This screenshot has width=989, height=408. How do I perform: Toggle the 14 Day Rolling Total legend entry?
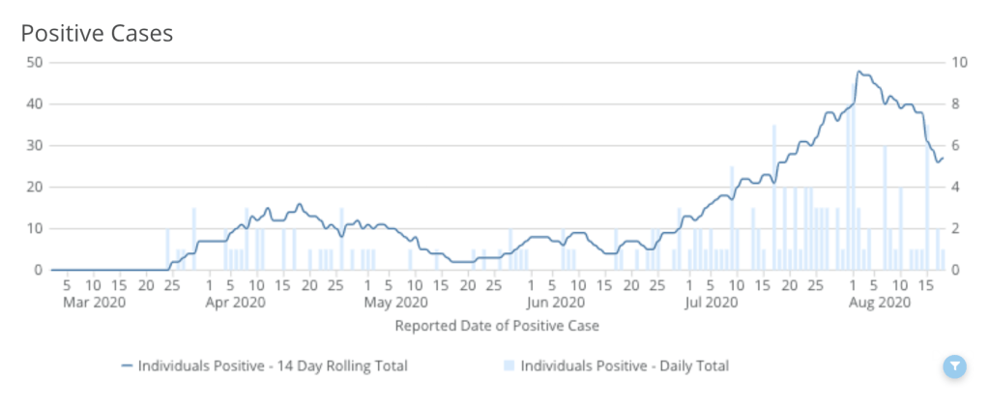272,366
